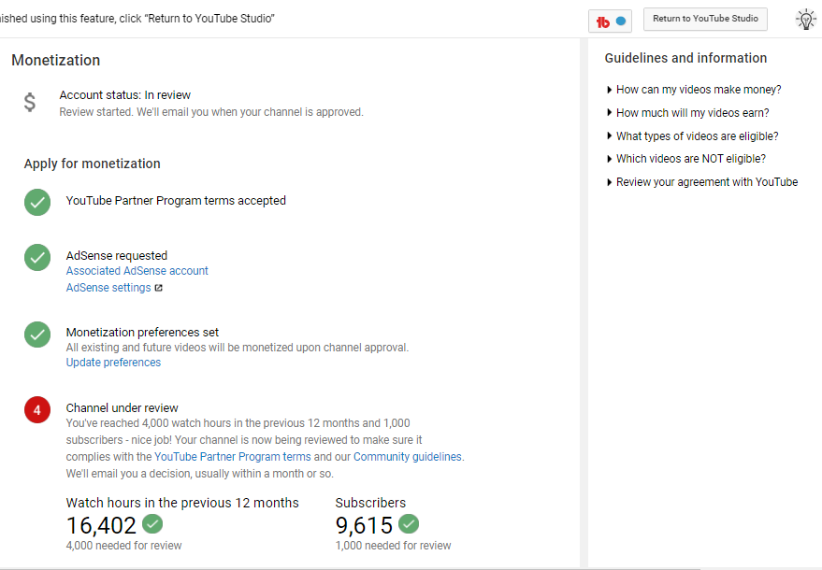Click the Apply for monetization heading
Viewport: 822px width, 570px height.
click(x=93, y=164)
